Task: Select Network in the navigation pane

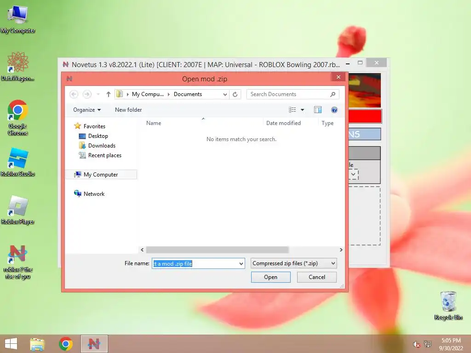Action: (94, 194)
